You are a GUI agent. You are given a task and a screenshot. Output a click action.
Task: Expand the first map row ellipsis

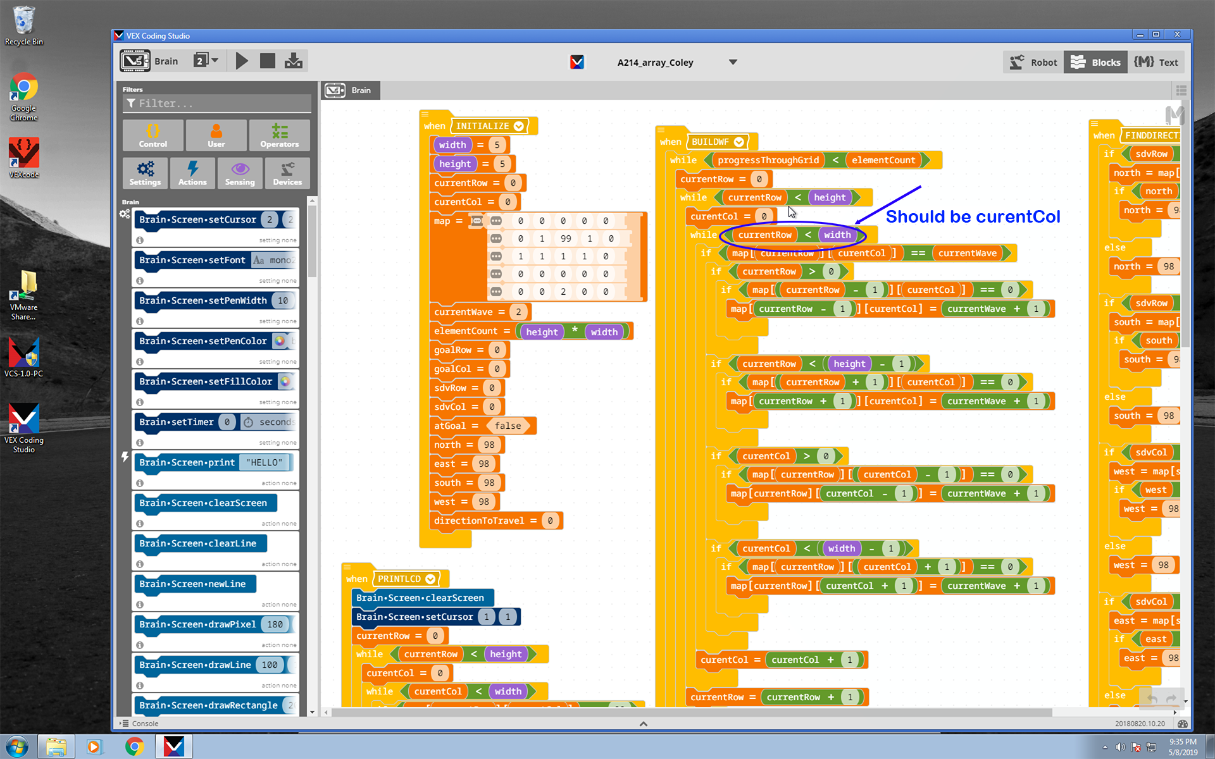tap(496, 221)
